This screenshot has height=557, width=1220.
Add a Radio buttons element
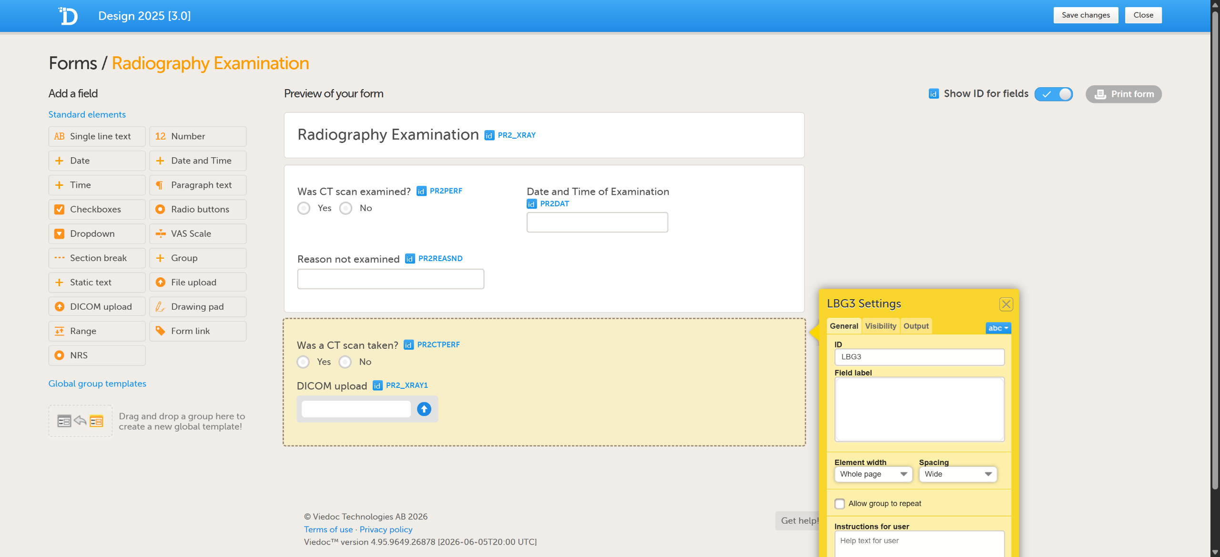198,209
